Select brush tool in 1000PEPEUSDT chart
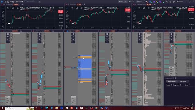 click(134, 20)
